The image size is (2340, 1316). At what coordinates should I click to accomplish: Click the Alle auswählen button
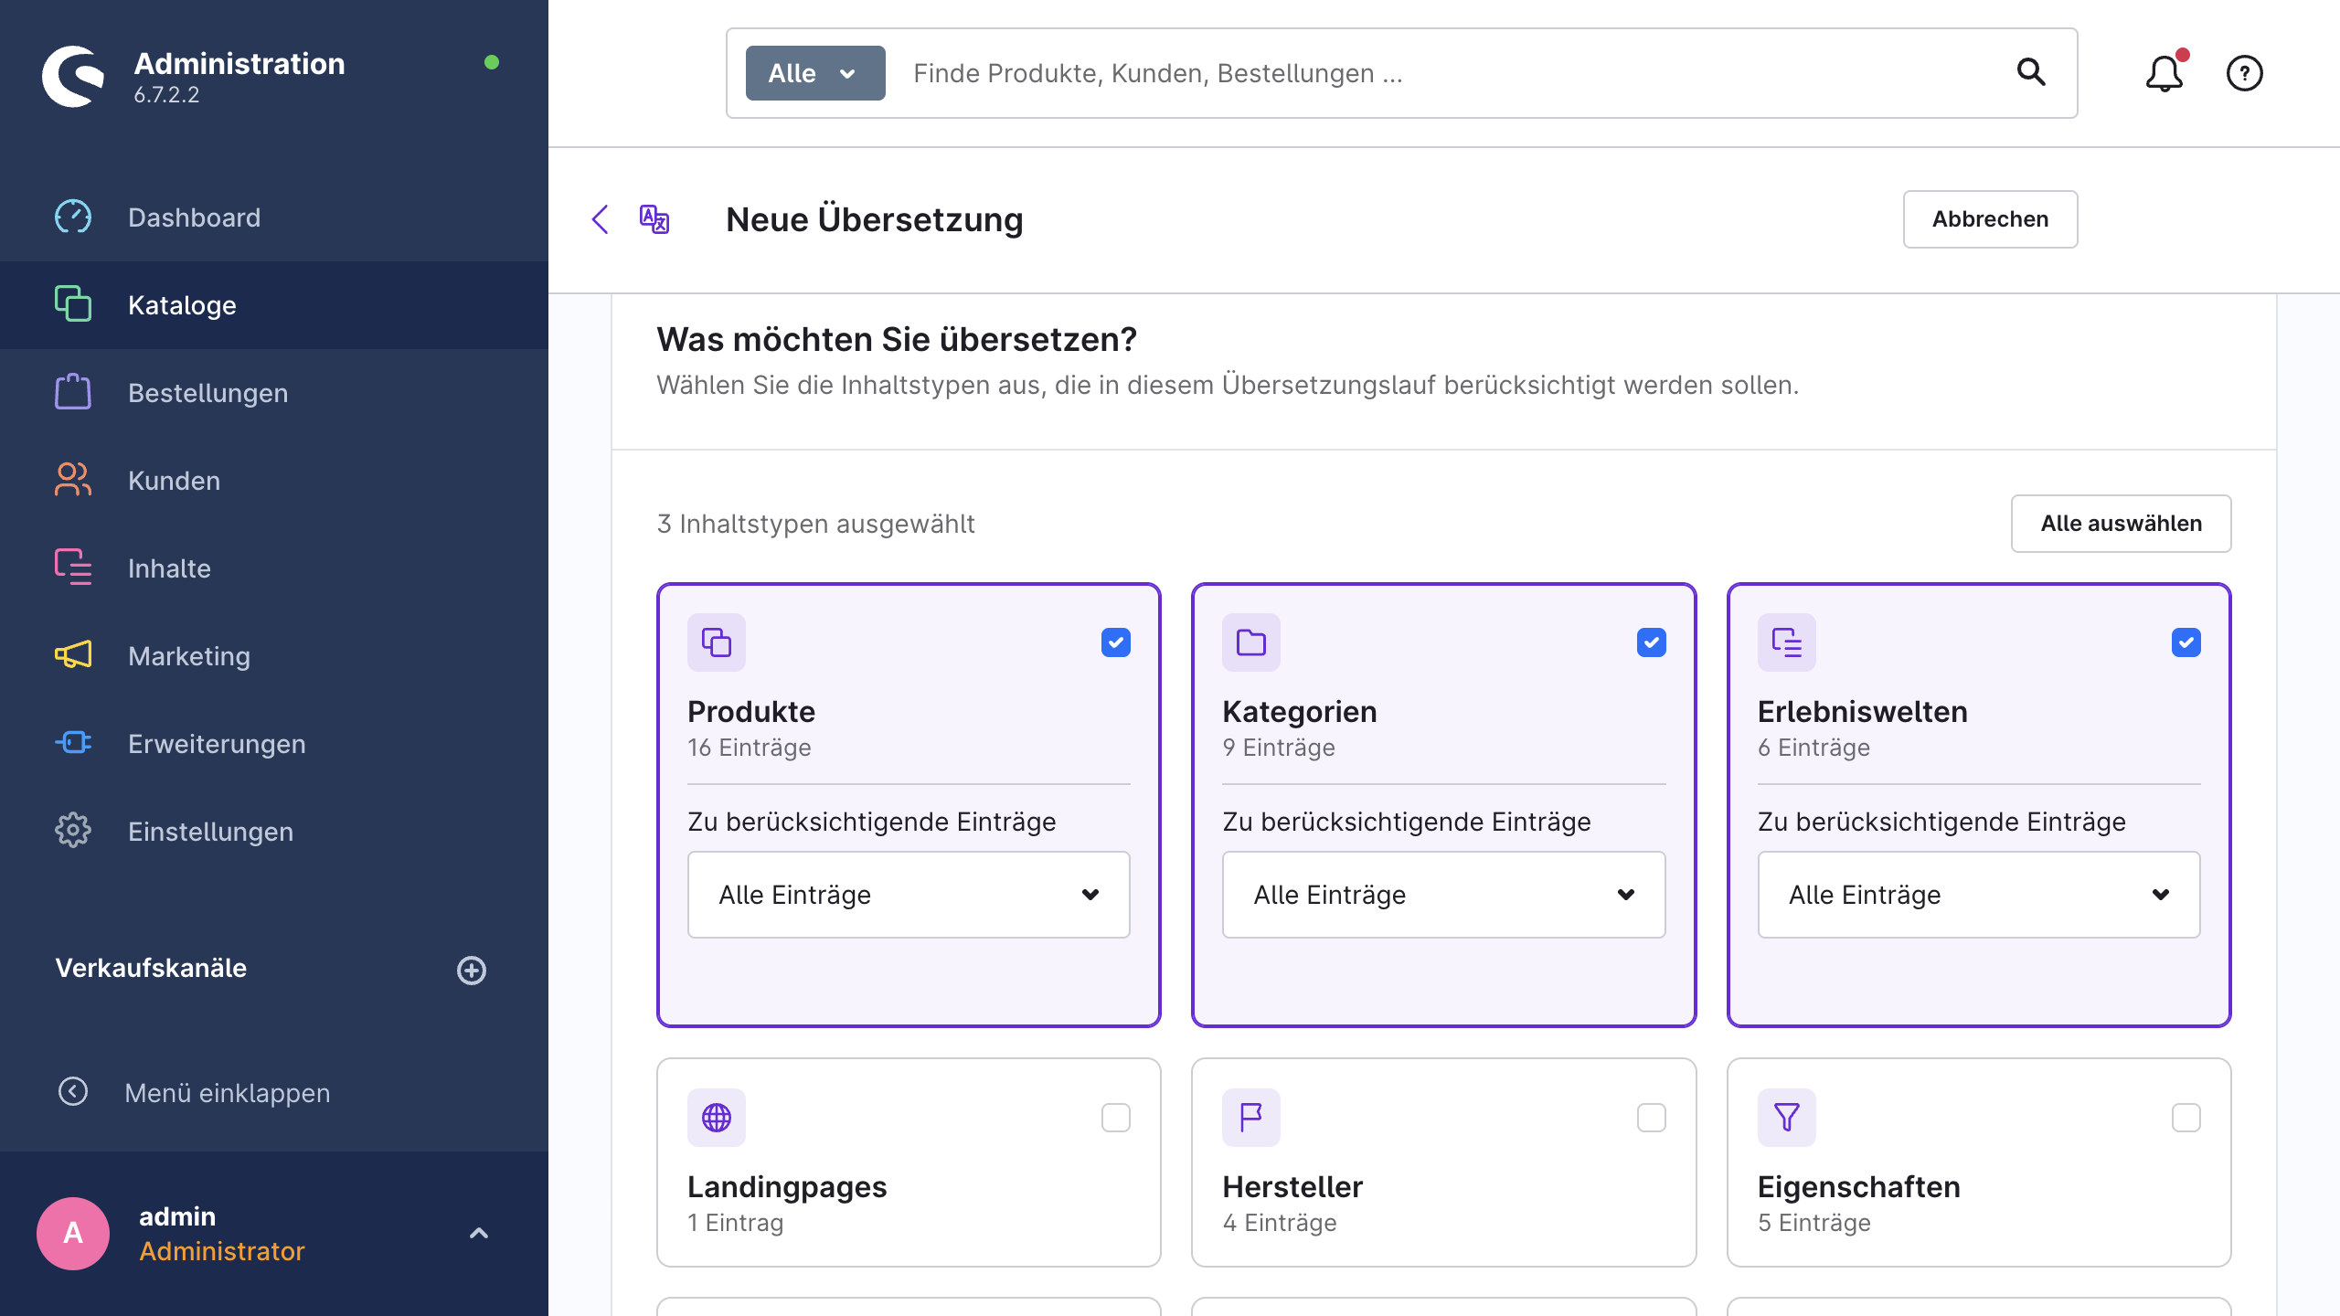2121,524
